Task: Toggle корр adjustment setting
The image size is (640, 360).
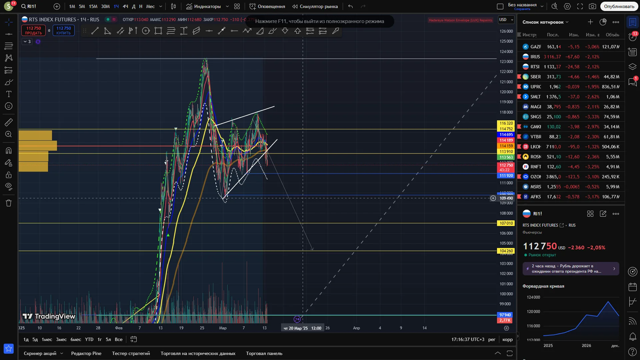Action: [x=507, y=339]
